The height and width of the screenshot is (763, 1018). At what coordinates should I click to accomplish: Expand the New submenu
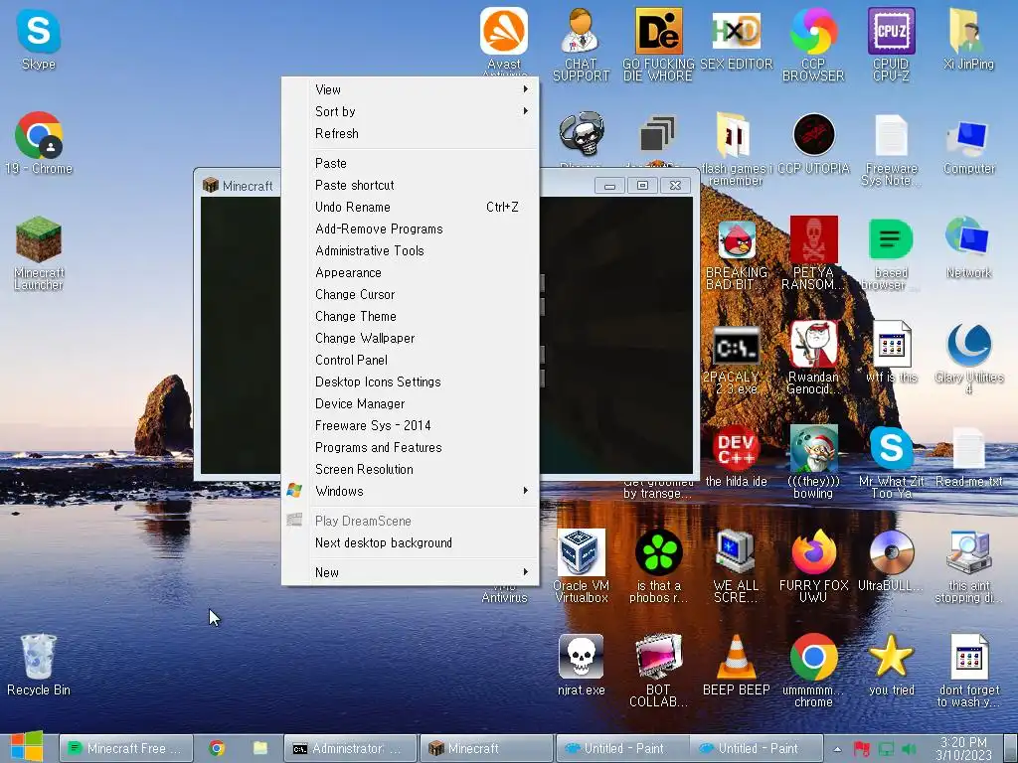[x=411, y=572]
